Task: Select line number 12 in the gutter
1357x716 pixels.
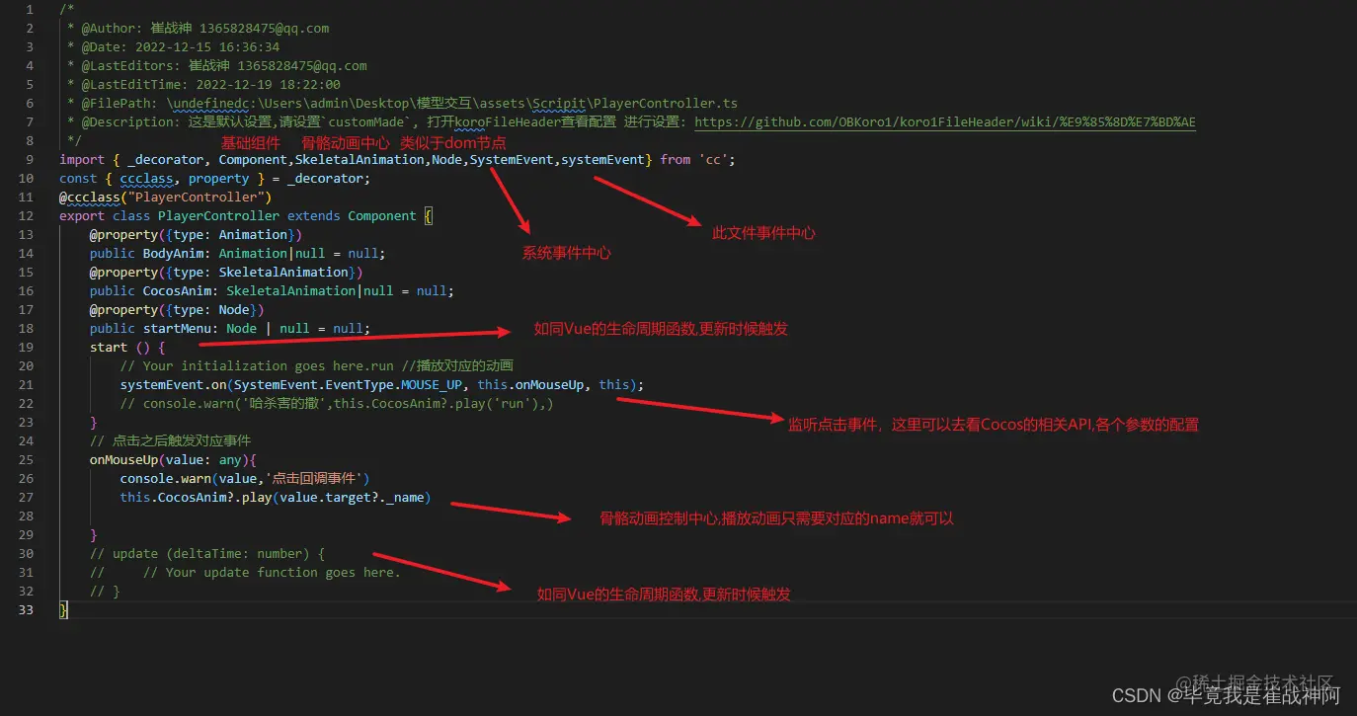Action: point(27,216)
